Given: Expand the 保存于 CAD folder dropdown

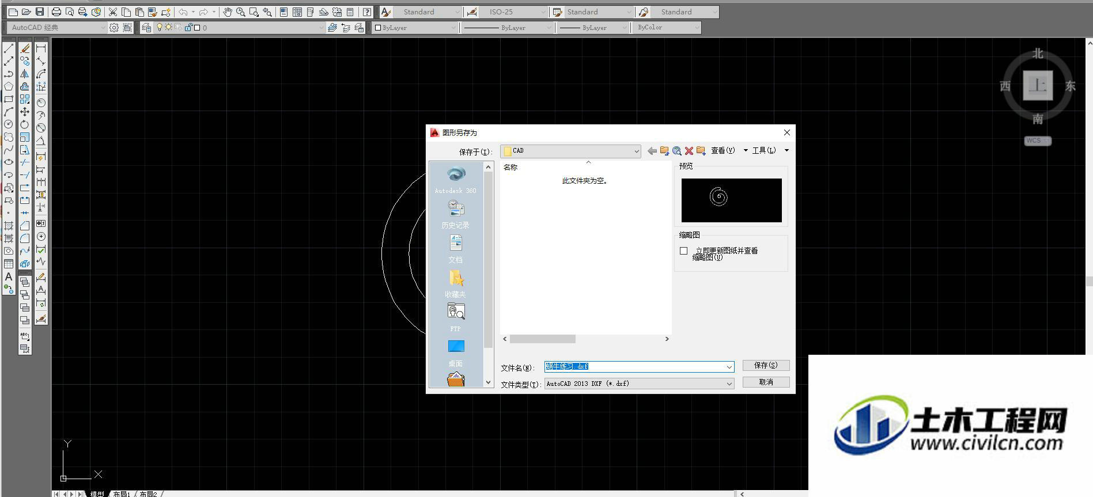Looking at the screenshot, I should (636, 151).
